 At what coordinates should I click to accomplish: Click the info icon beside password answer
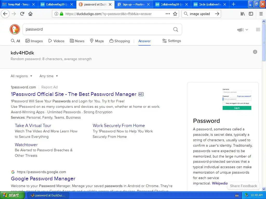click(255, 52)
